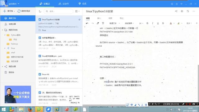Toggle fullscreen editor icon
Viewport: 199px width, 112px height.
point(188,11)
